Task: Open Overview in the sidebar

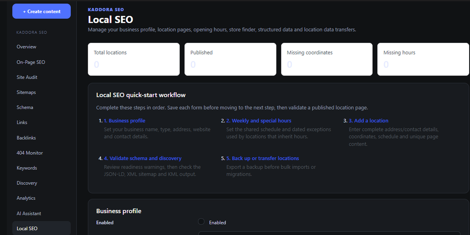Action: click(x=26, y=47)
